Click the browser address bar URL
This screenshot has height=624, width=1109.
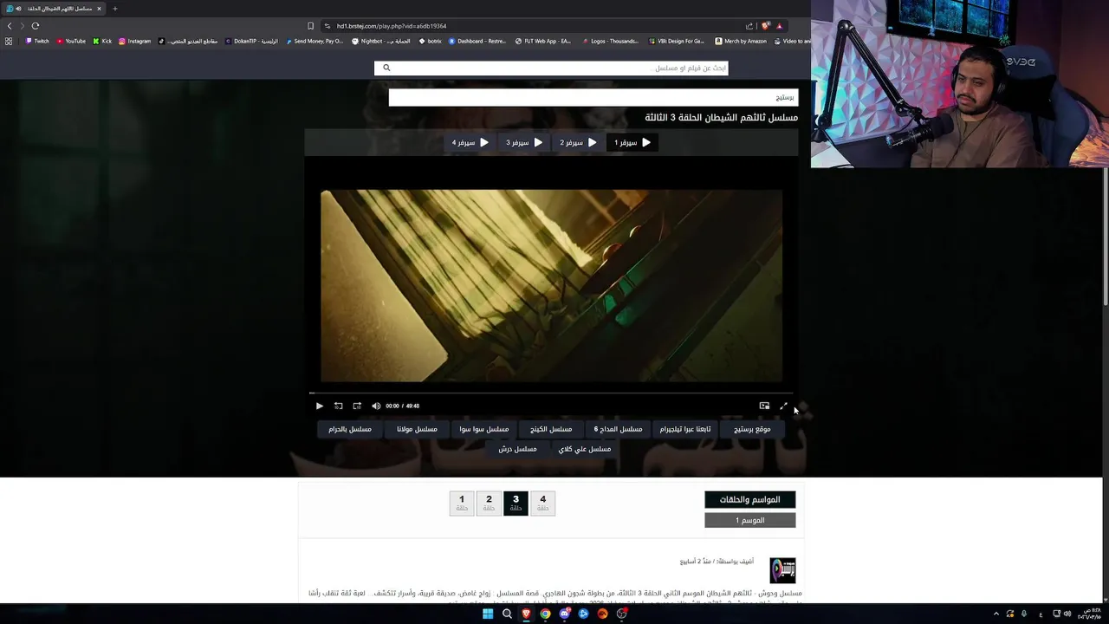392,26
